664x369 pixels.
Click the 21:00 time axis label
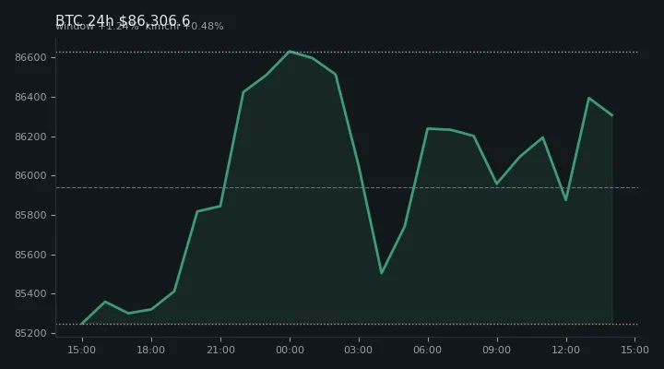click(x=220, y=350)
